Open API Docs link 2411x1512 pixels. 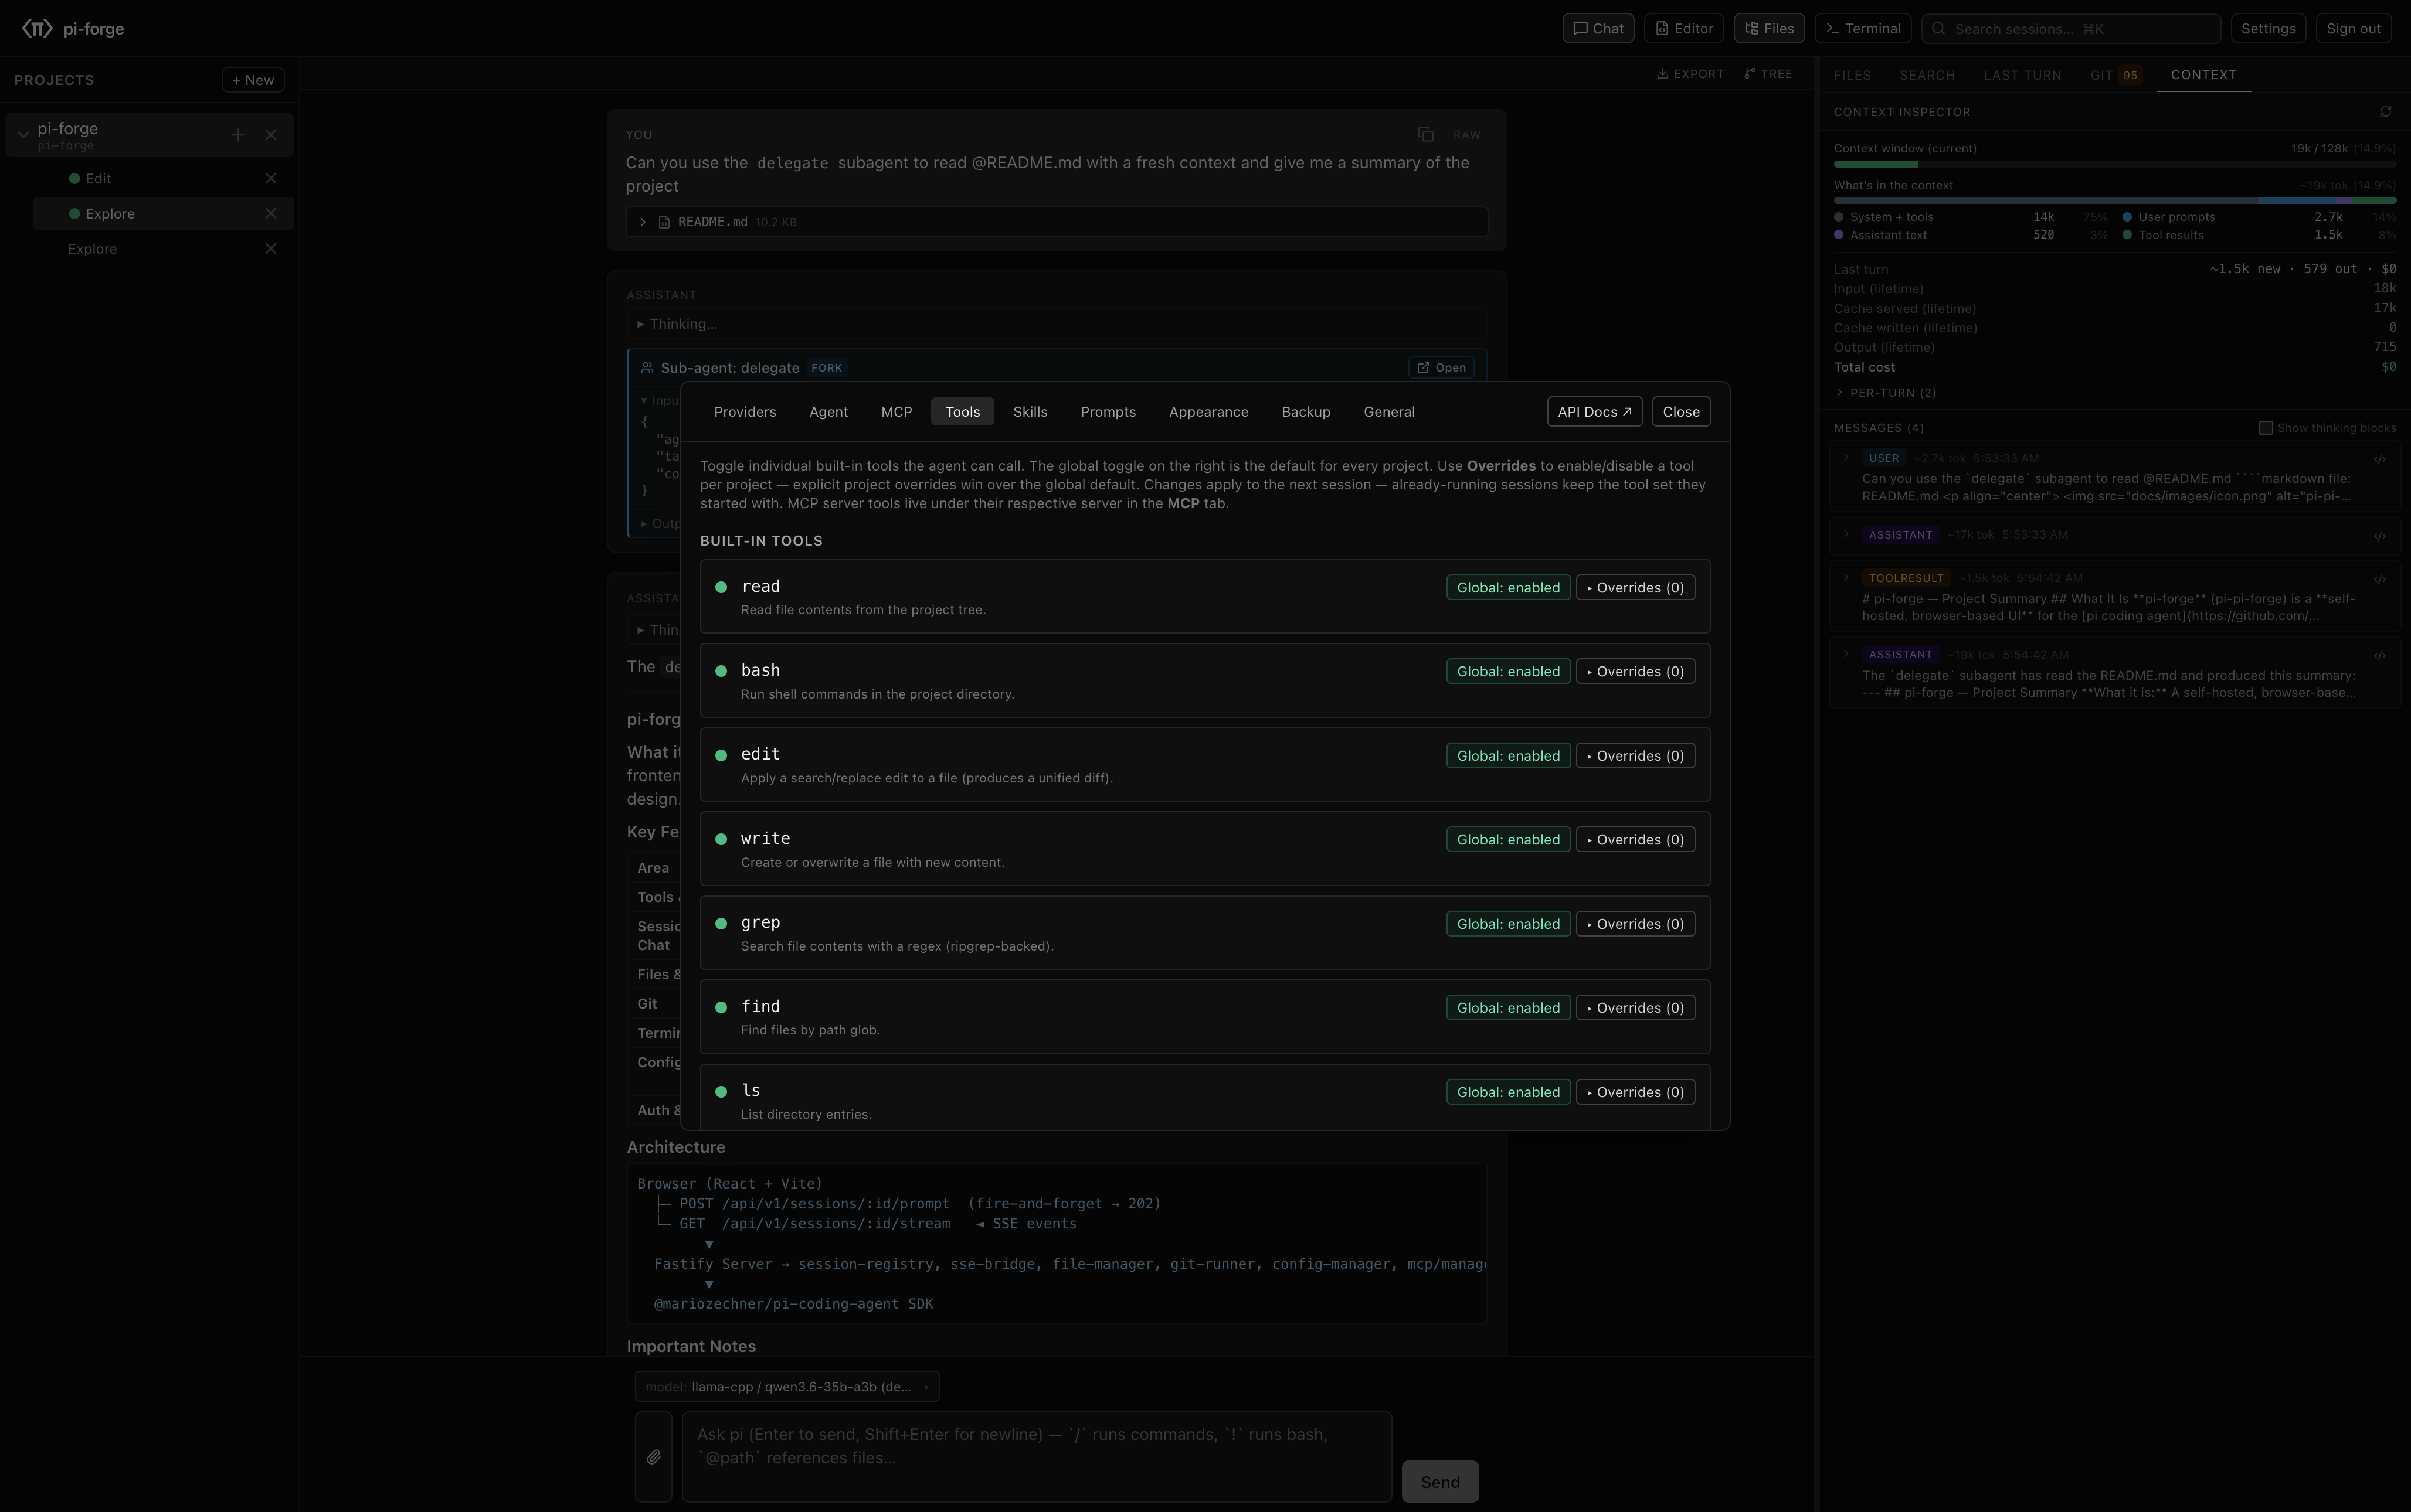tap(1595, 412)
